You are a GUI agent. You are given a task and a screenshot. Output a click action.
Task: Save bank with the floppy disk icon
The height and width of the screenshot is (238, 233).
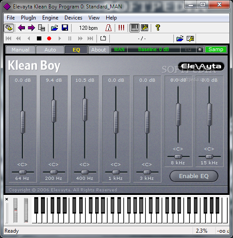coord(65,28)
